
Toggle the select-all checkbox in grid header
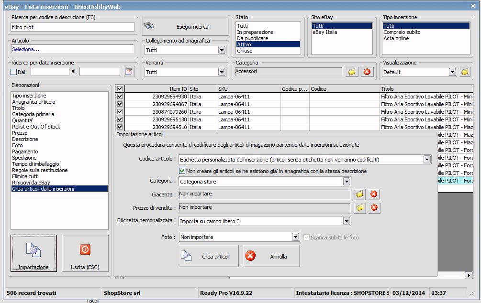click(x=120, y=89)
